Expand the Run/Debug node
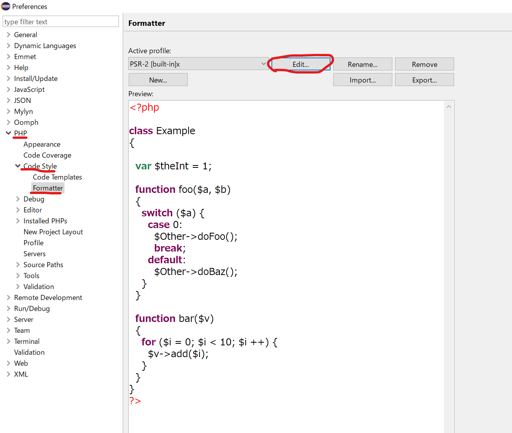Screen dimensions: 512x433 point(8,308)
